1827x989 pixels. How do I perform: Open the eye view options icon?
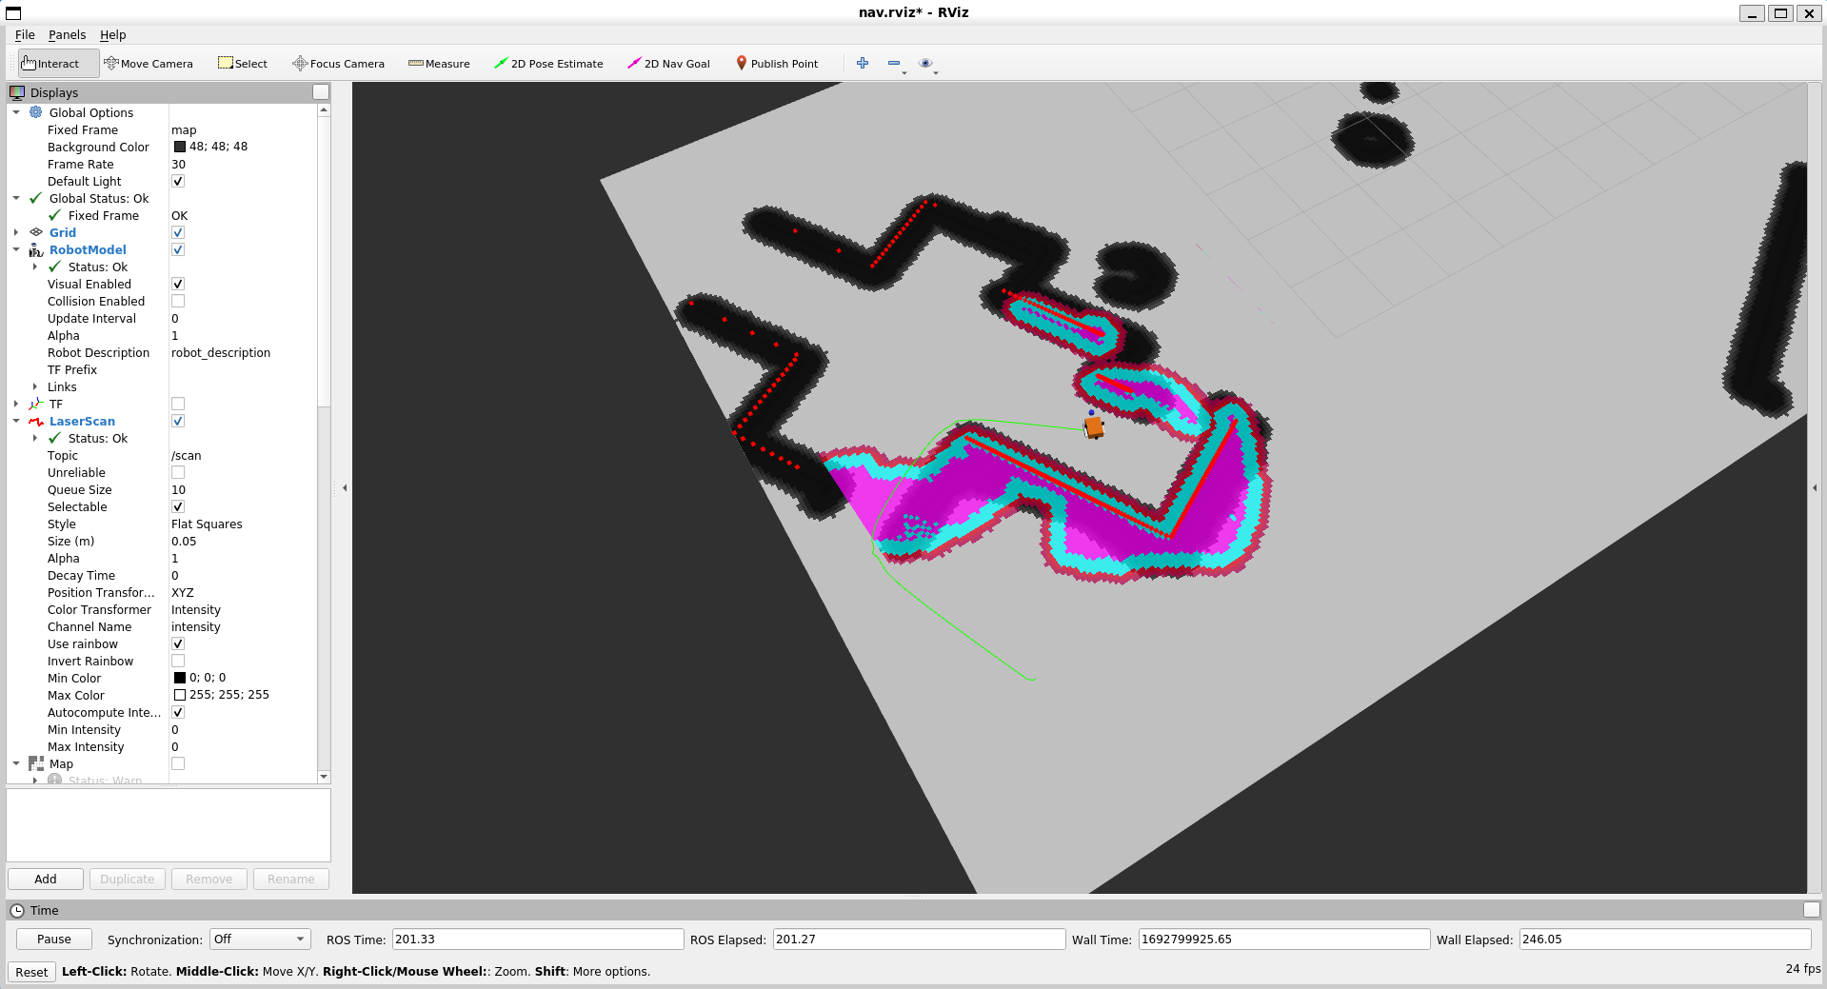pos(925,63)
